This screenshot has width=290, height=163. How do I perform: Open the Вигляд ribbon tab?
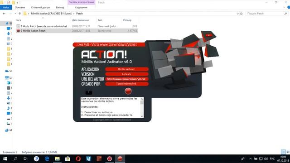point(60,7)
